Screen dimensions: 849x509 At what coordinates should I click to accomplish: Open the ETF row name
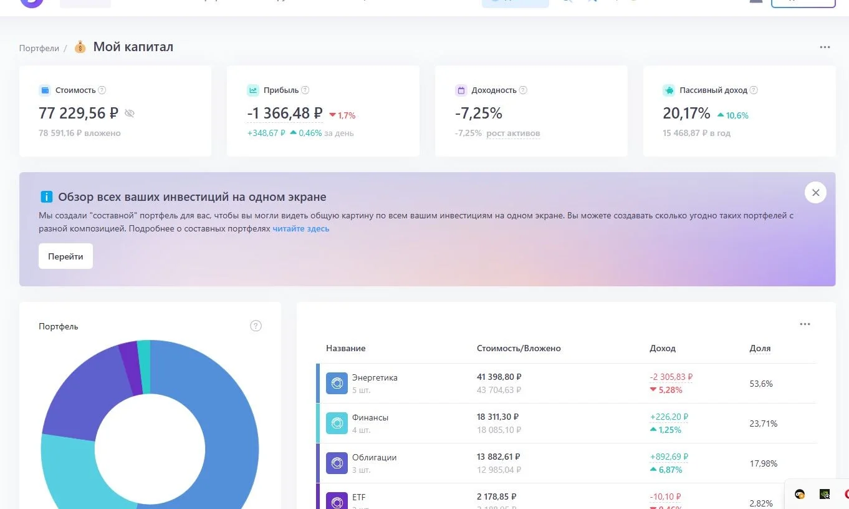tap(359, 497)
